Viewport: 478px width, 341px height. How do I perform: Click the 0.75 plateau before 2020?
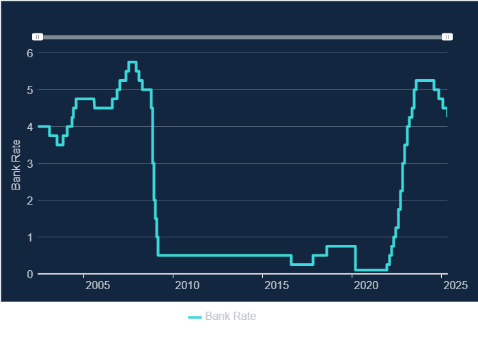click(x=341, y=246)
